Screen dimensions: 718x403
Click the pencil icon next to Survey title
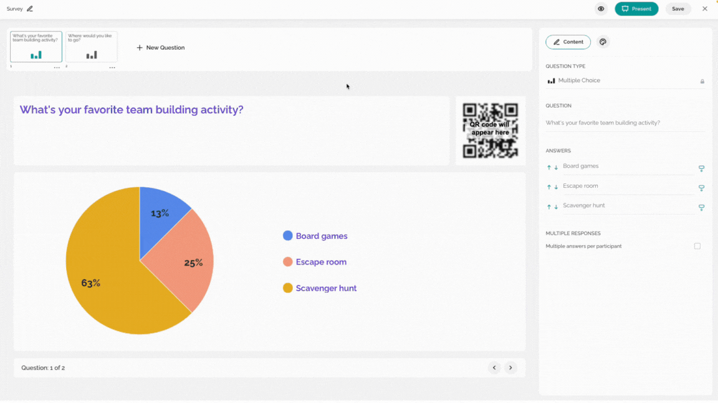point(30,9)
